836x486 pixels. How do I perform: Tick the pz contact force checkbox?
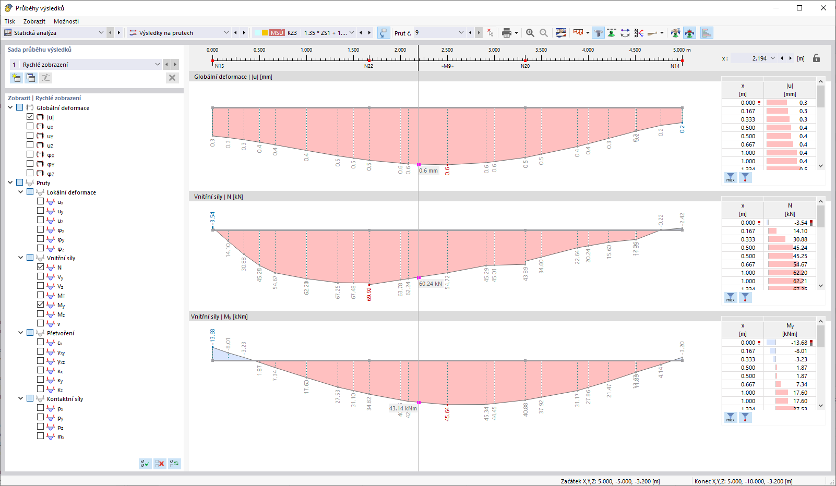41,427
